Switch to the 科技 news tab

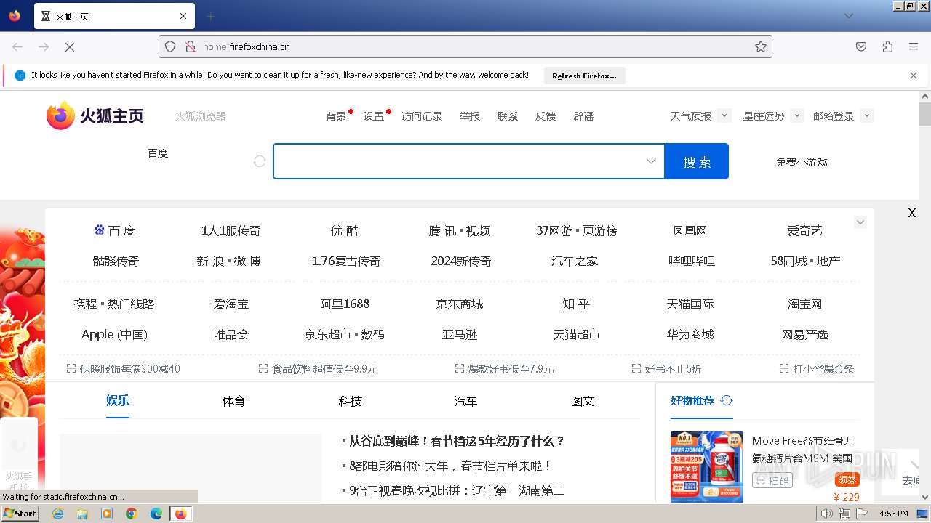coord(350,401)
